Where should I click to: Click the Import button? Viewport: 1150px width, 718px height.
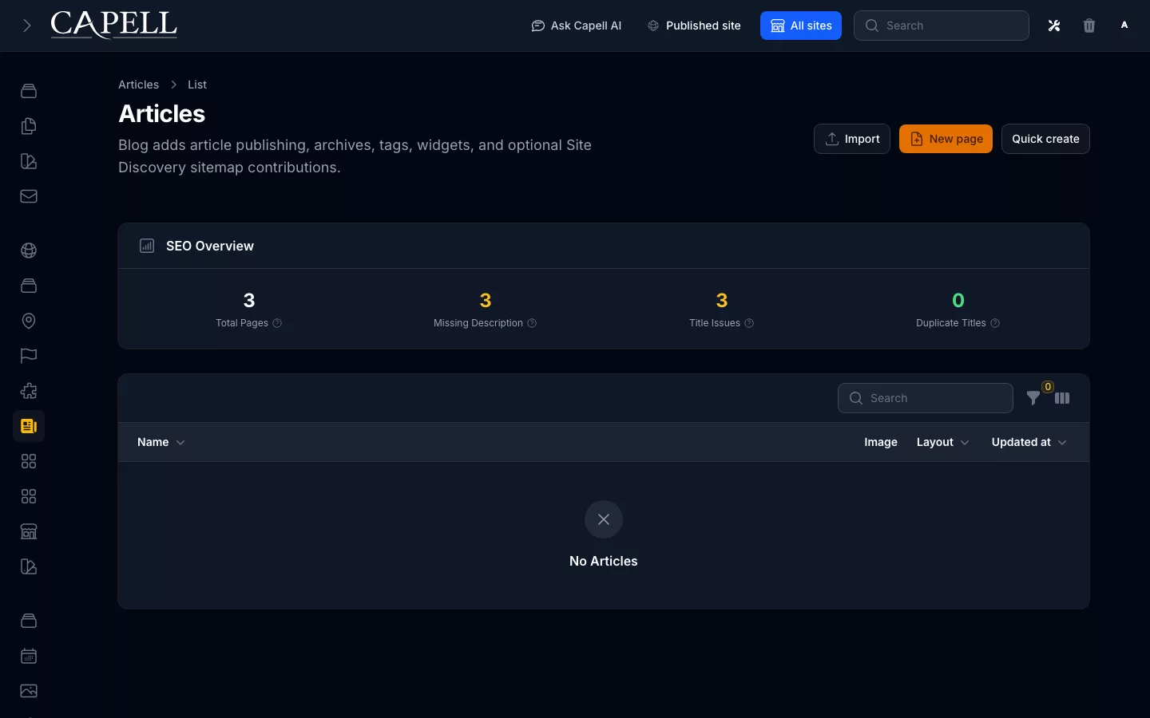[852, 139]
